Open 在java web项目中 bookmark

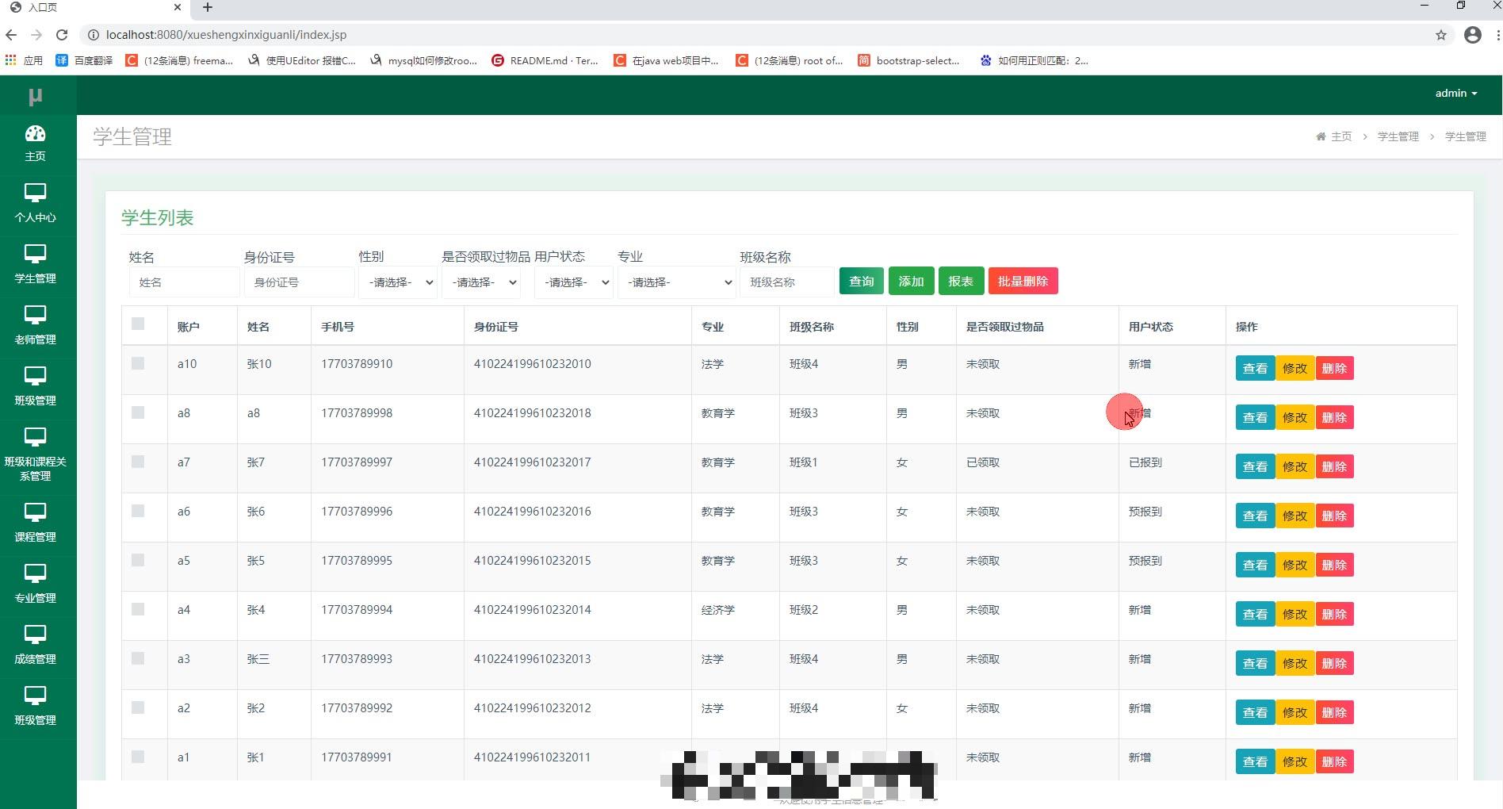[x=666, y=60]
